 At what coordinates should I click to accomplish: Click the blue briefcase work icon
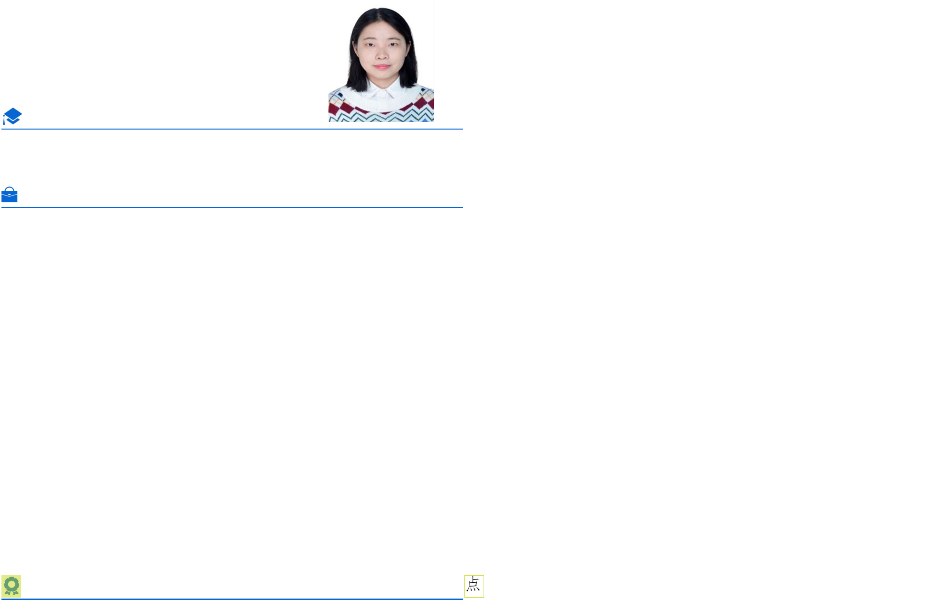point(10,195)
